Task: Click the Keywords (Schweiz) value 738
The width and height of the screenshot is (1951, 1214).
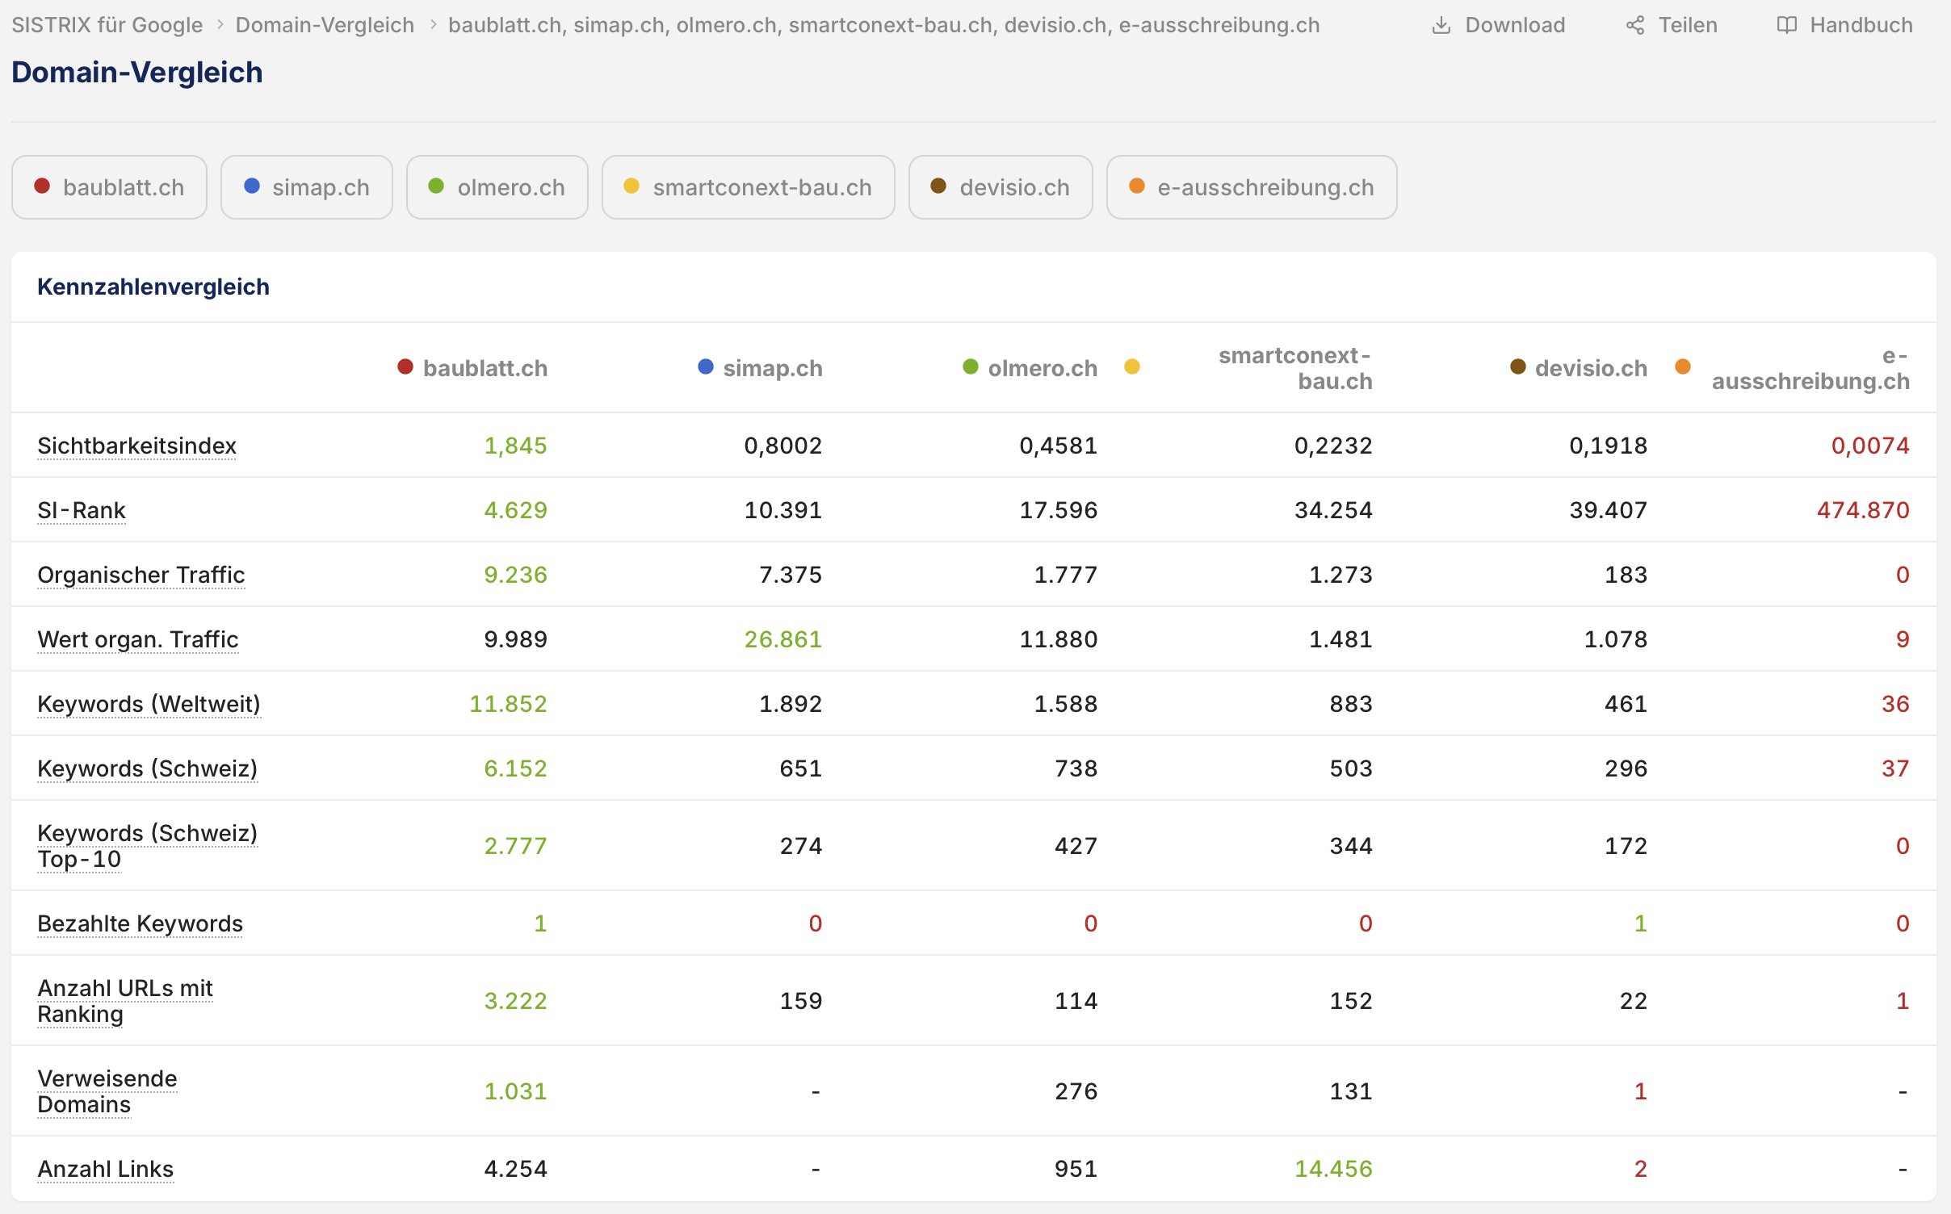Action: [x=1076, y=768]
